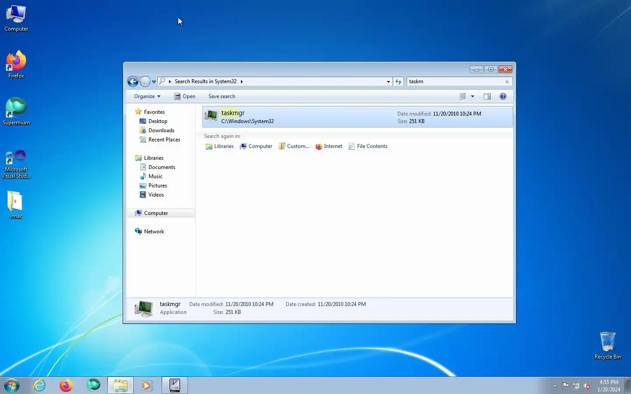Viewport: 631px width, 394px height.
Task: Open the Documents library
Action: [157, 167]
